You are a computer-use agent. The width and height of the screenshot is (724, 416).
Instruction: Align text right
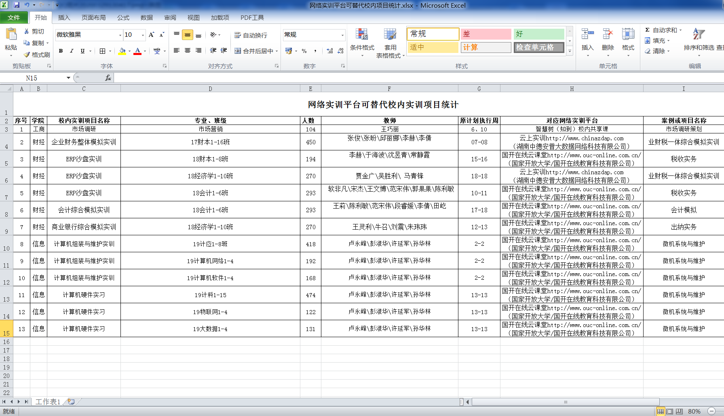[x=198, y=51]
